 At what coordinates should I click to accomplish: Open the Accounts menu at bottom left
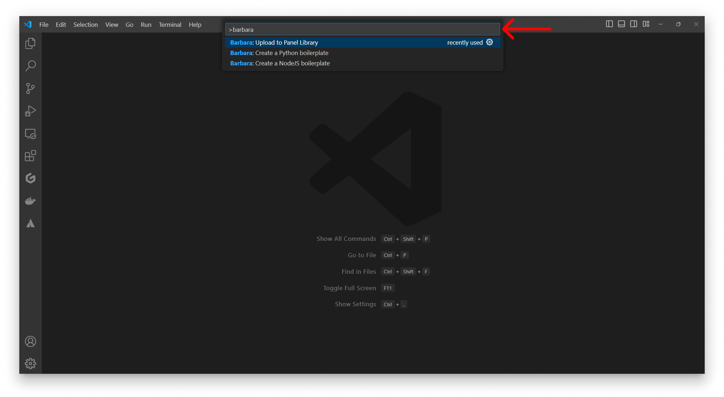30,341
